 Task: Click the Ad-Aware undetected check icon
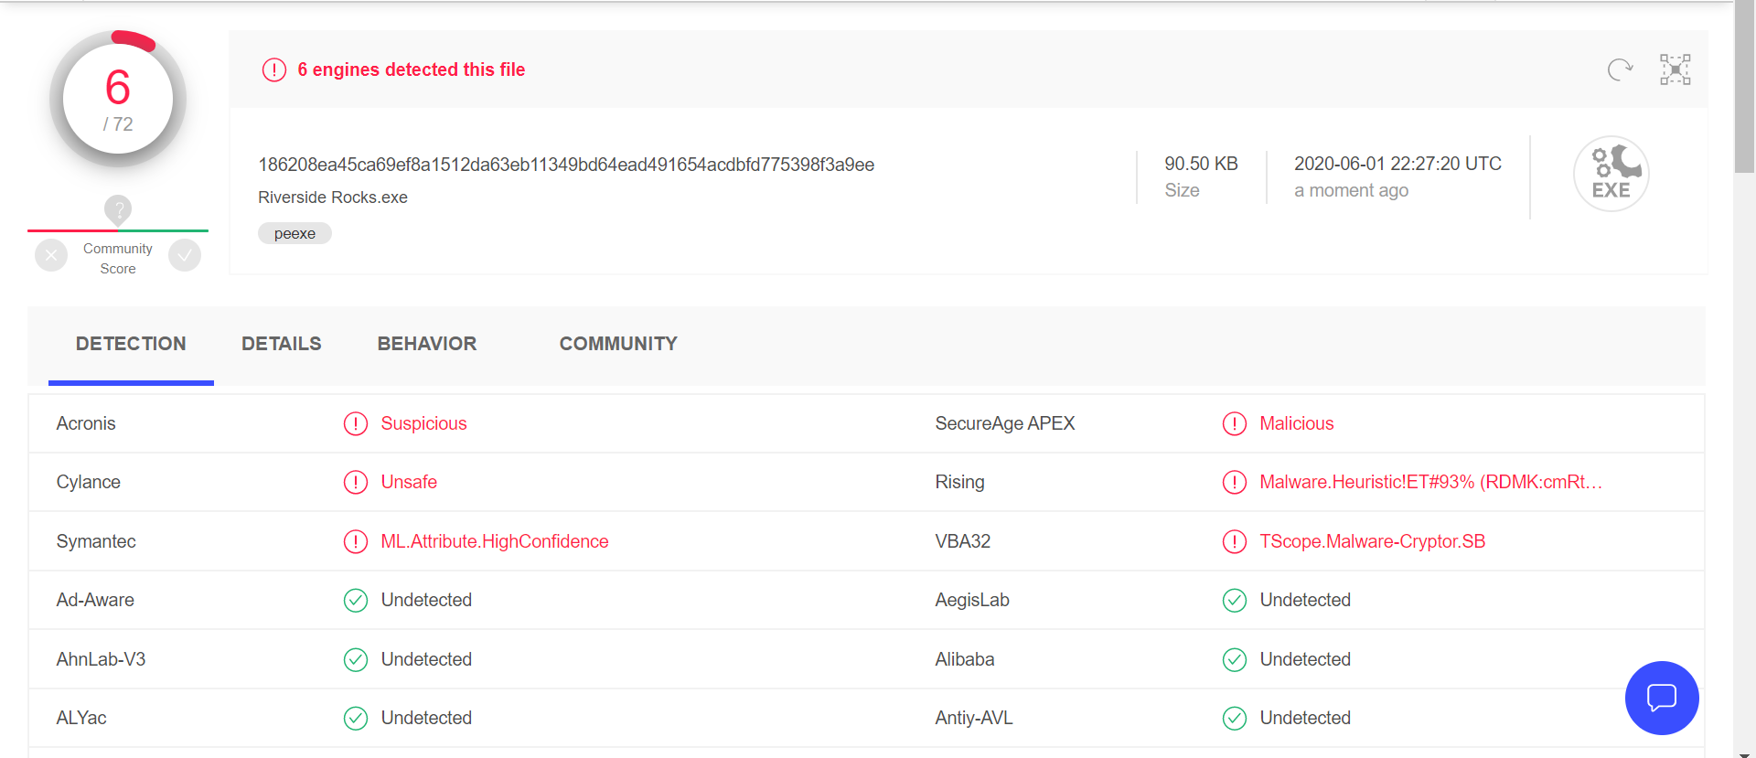(356, 600)
